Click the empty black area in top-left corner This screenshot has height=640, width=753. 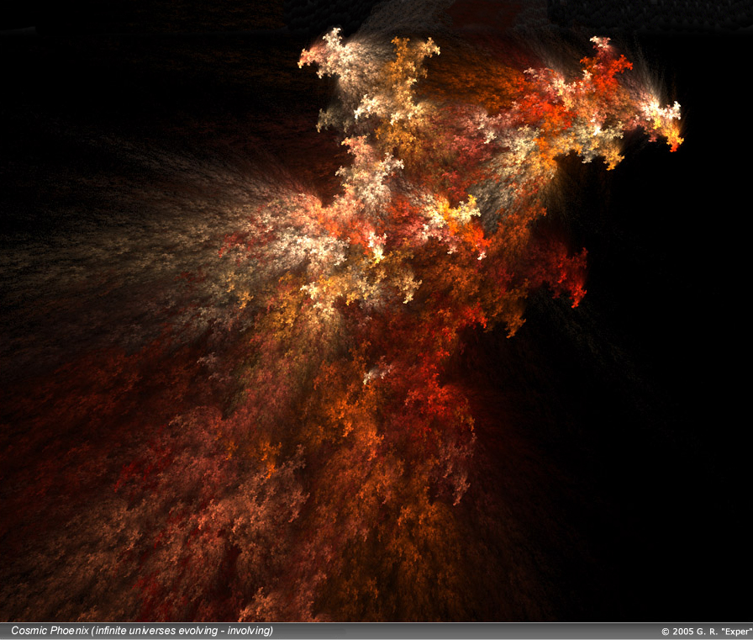[67, 50]
